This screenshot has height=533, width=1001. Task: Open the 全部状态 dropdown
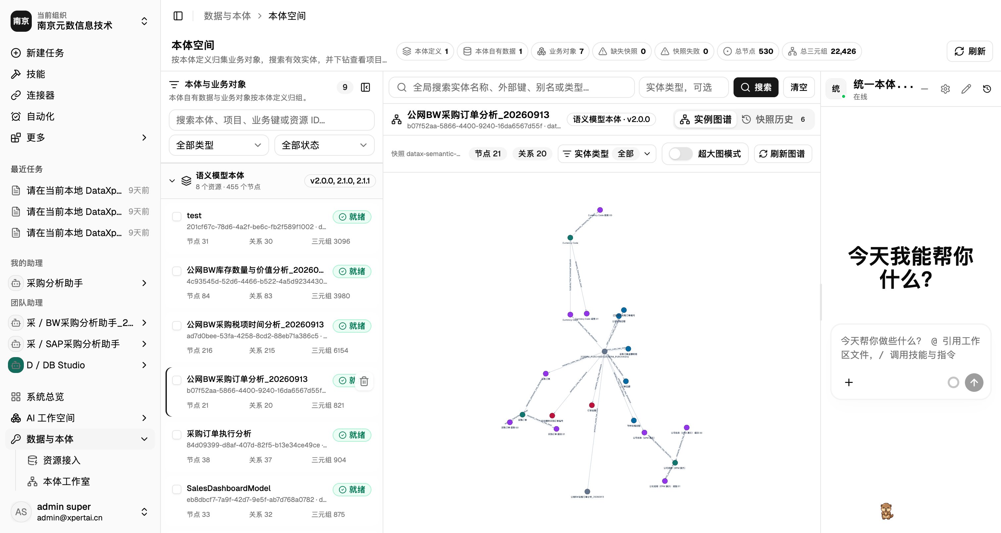(324, 145)
